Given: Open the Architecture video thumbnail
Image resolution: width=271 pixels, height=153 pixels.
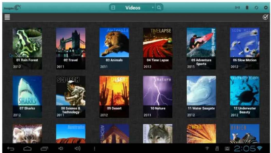Looking at the screenshot, I should pos(114,133).
